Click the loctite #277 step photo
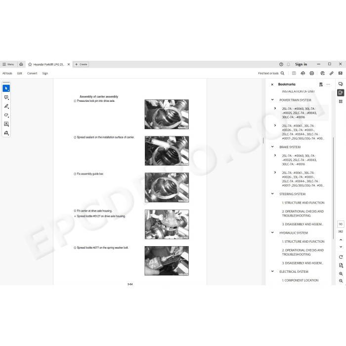 (167, 261)
